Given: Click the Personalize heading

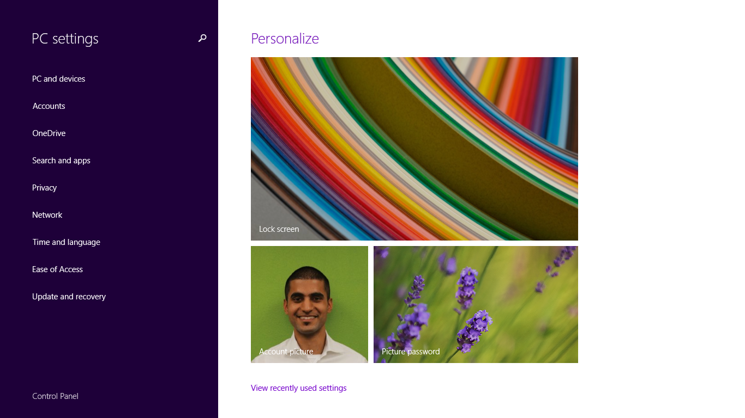Looking at the screenshot, I should (285, 39).
